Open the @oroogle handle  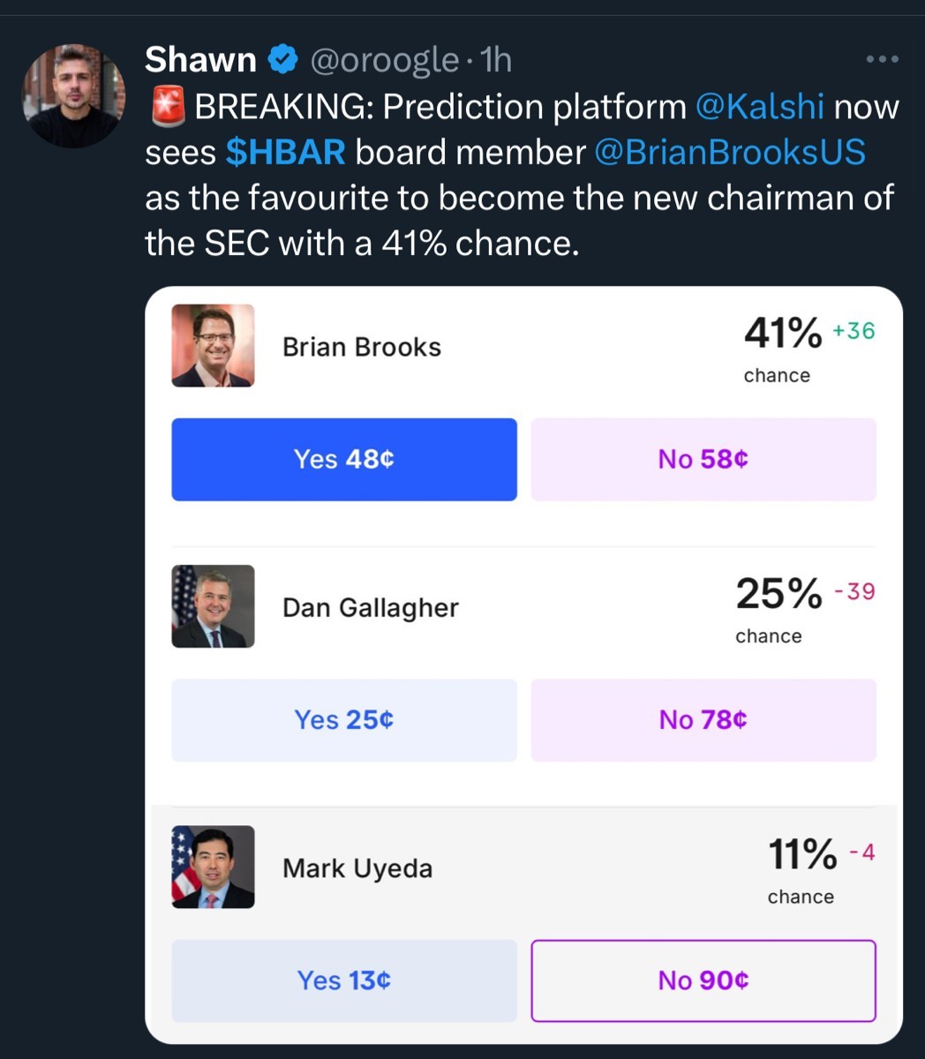(384, 60)
